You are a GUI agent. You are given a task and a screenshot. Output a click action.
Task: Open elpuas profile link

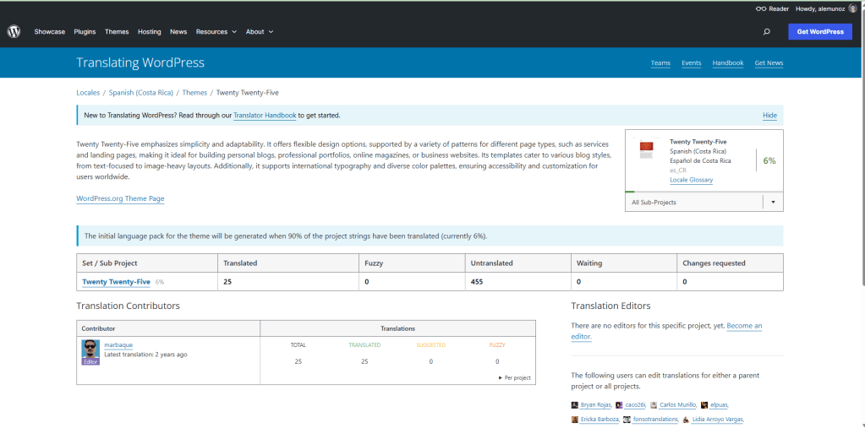720,405
